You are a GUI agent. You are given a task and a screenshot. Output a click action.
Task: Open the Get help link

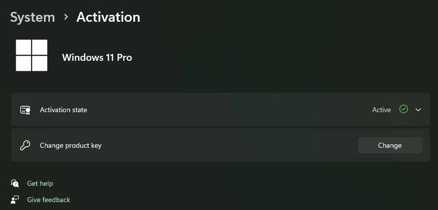[x=40, y=183]
